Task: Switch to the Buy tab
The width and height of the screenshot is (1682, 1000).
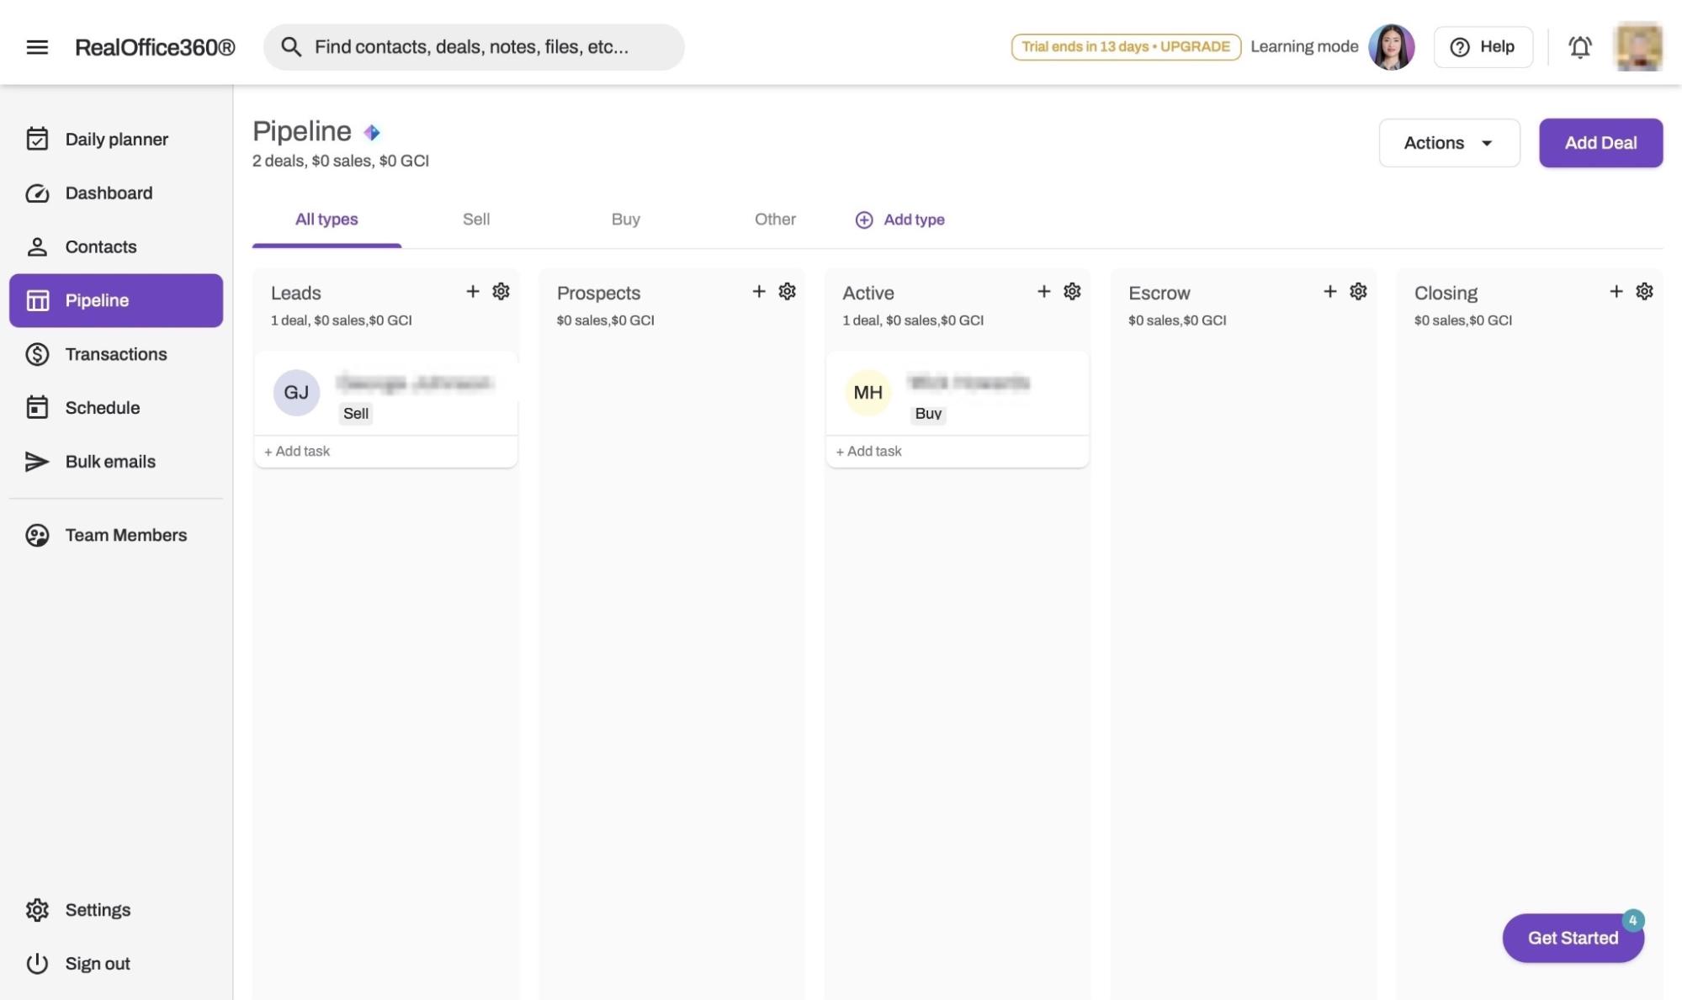Action: [625, 220]
